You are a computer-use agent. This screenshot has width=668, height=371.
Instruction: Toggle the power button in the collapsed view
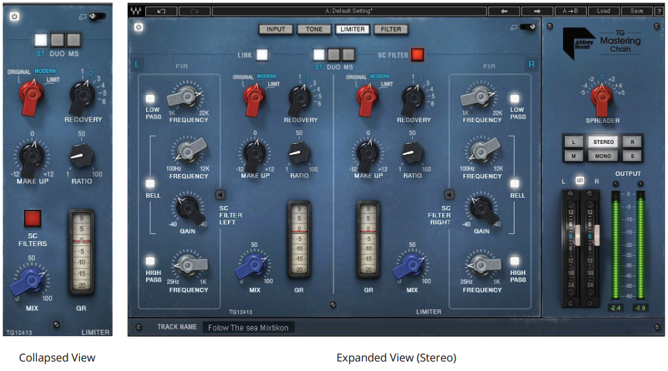point(14,16)
